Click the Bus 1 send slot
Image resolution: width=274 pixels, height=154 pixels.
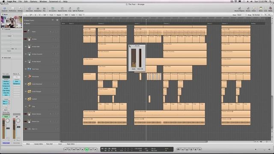tap(5, 101)
